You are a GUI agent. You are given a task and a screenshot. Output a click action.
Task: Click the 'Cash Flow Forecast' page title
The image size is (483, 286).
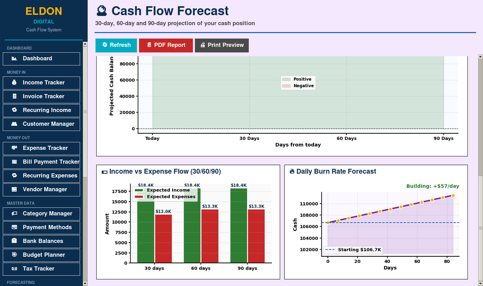click(170, 11)
